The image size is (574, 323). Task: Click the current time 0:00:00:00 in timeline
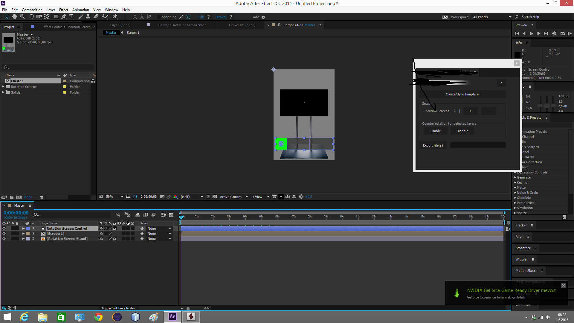[x=16, y=213]
